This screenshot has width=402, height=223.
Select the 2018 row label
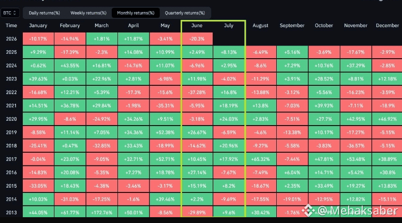tap(11, 146)
